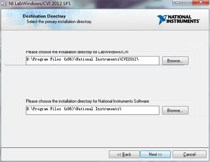Focus the CVI2012 installation path field
Viewport: 210px width, 162px height.
click(92, 61)
